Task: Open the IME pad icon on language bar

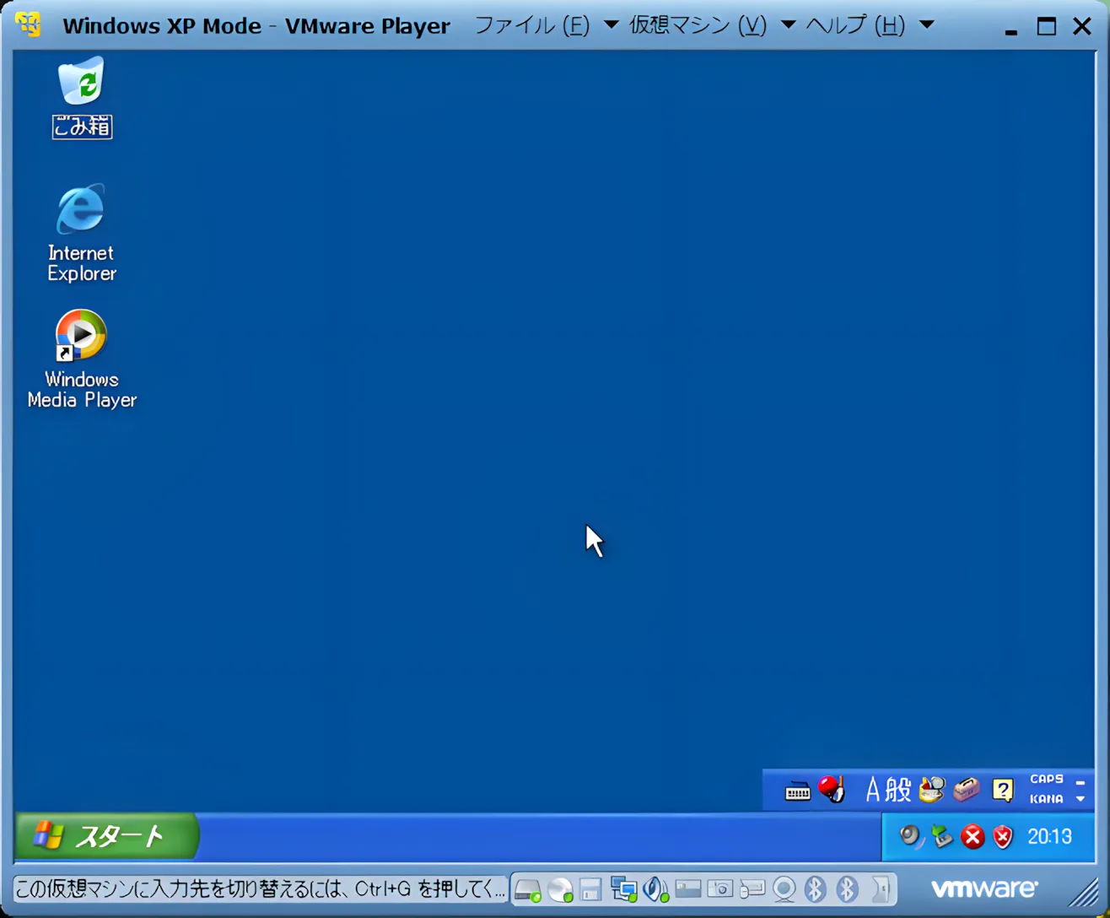Action: (x=931, y=790)
